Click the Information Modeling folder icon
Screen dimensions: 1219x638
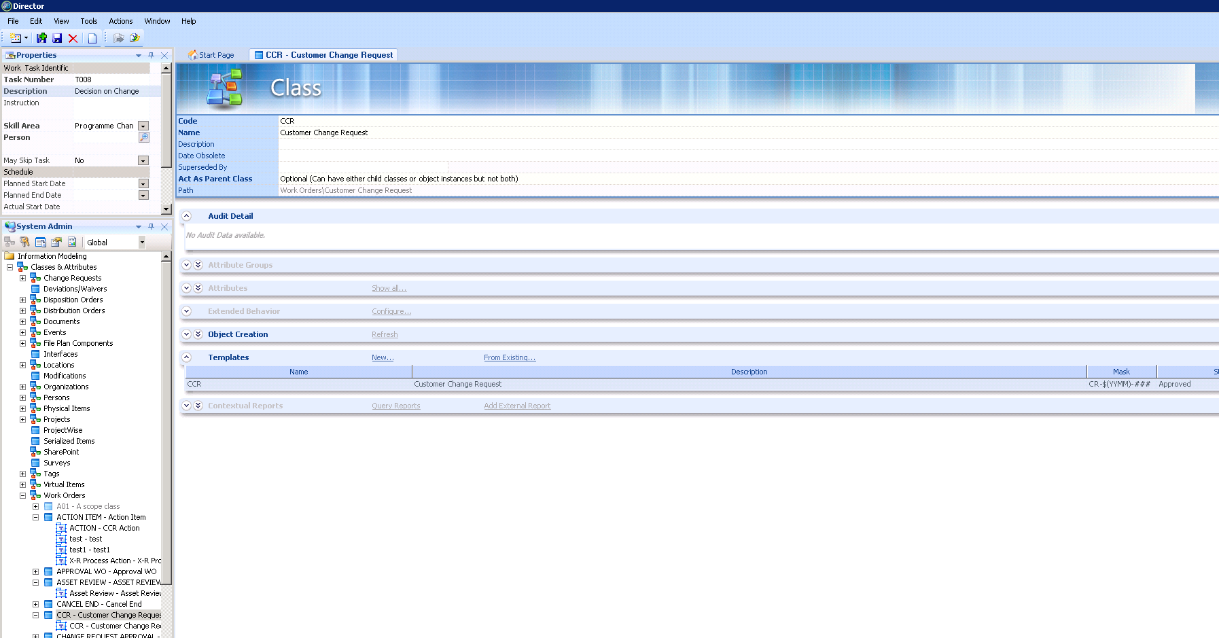pyautogui.click(x=10, y=256)
